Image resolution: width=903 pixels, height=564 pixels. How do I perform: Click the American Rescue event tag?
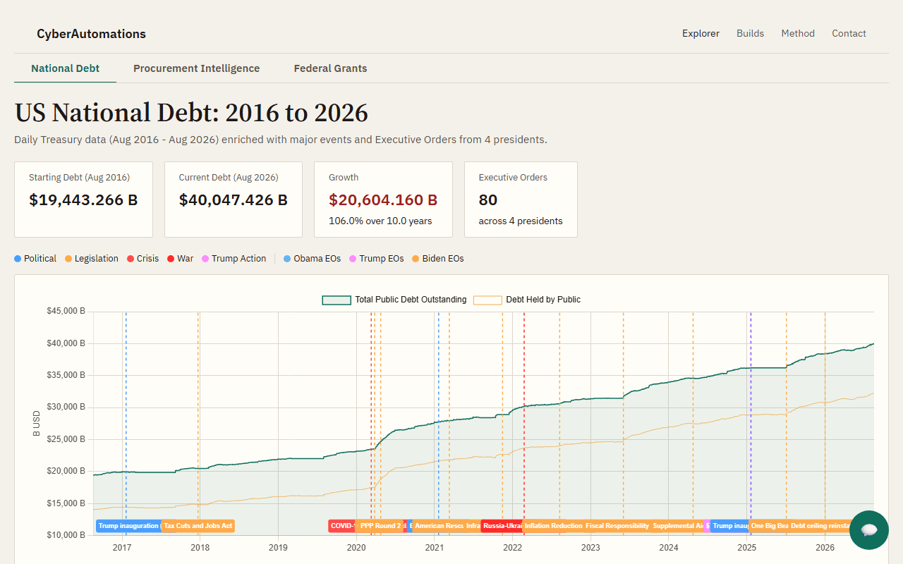pyautogui.click(x=439, y=526)
